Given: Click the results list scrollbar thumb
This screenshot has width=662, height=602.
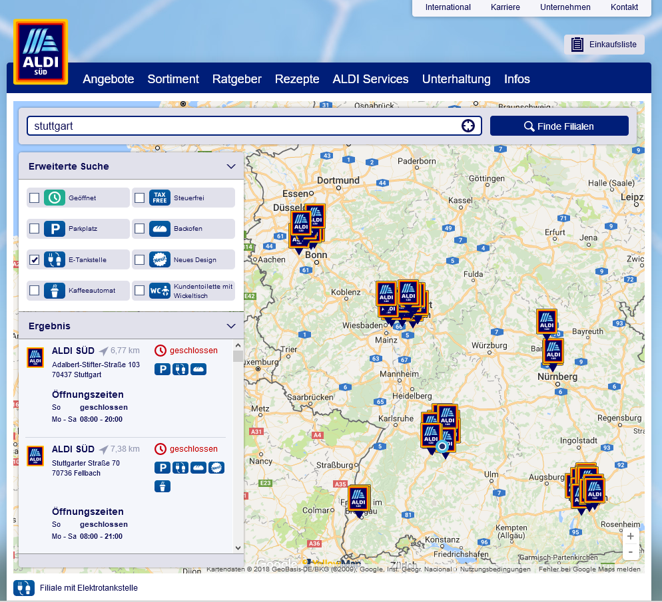Looking at the screenshot, I should tap(238, 357).
